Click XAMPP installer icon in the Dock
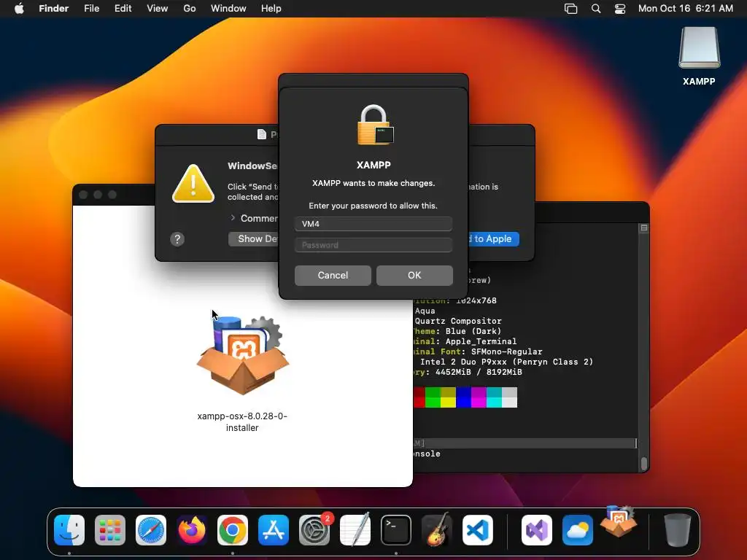 [x=619, y=521]
